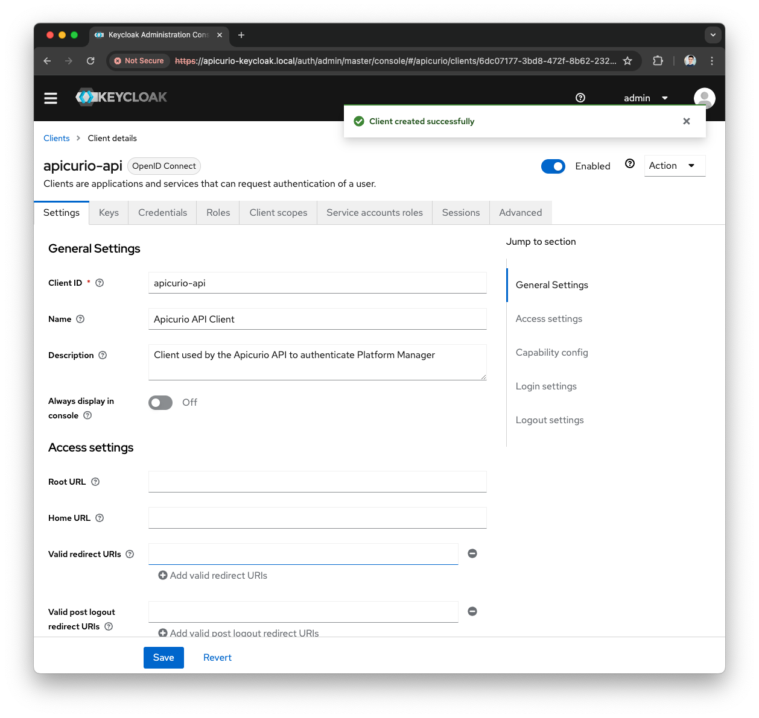Click the help icon beside Client ID

[99, 282]
